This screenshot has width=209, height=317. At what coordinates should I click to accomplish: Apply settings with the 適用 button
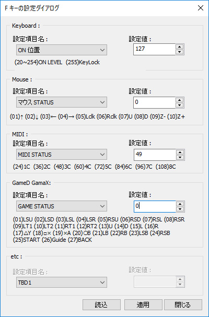pyautogui.click(x=143, y=305)
